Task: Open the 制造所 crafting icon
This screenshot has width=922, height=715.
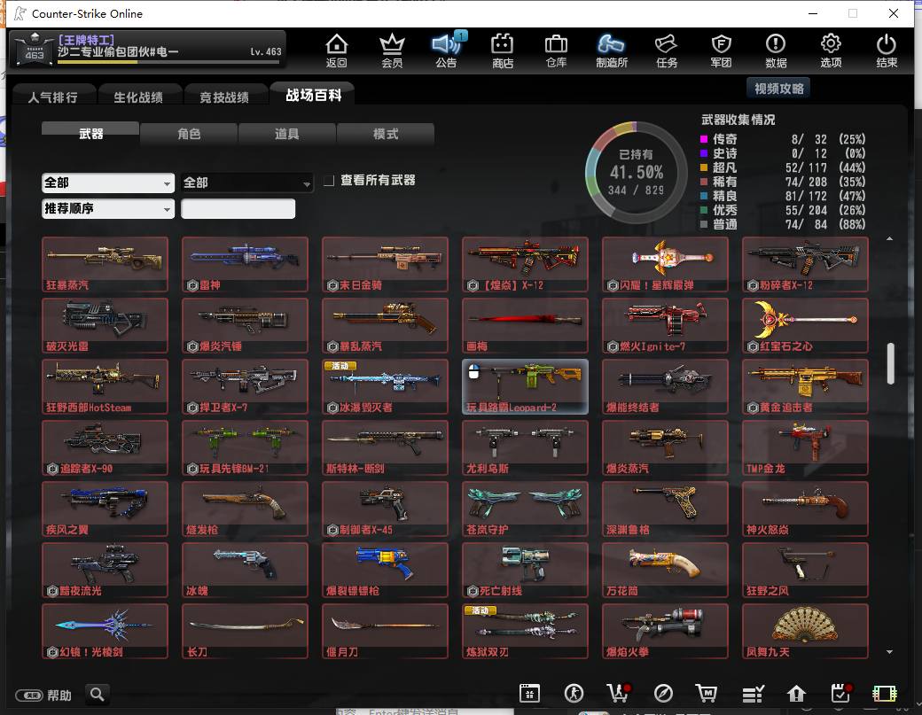Action: tap(612, 51)
